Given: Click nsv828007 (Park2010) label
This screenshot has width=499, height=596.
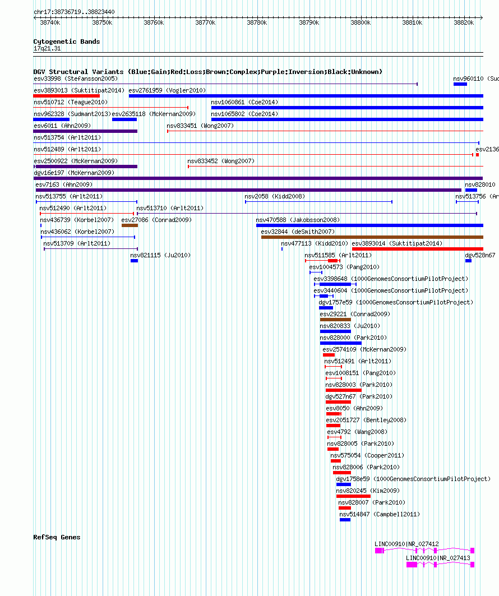Looking at the screenshot, I should (x=372, y=503).
